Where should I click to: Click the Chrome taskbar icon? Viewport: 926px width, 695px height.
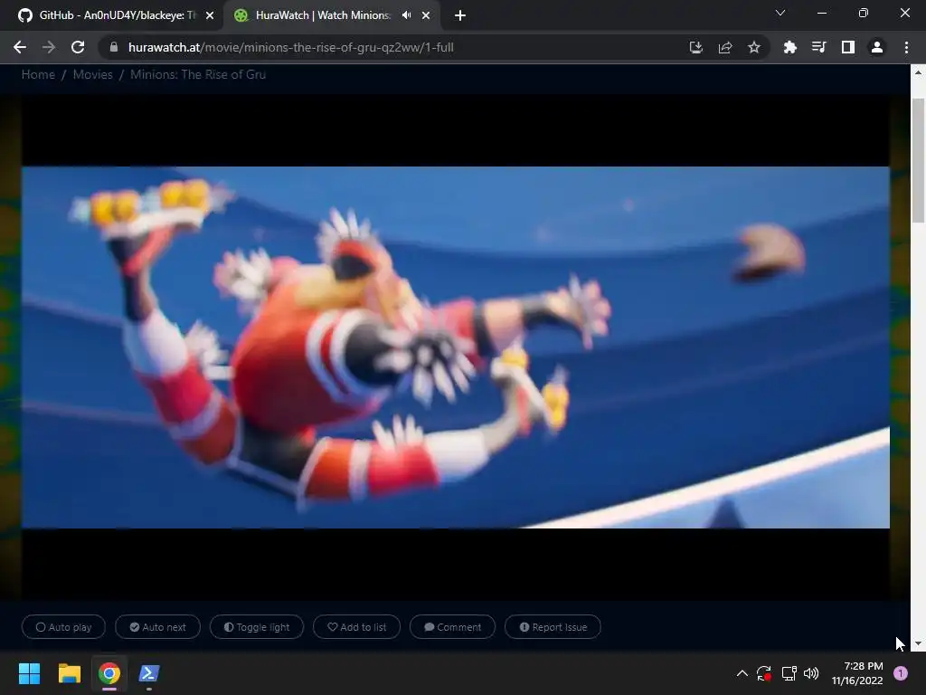109,673
